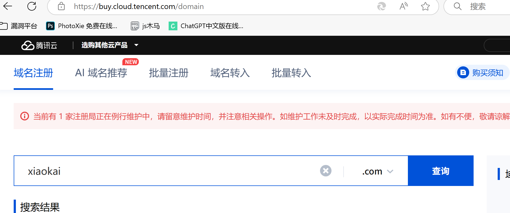This screenshot has height=213, width=510.
Task: Open the ChatGPT中文版 bookmark
Action: 206,26
